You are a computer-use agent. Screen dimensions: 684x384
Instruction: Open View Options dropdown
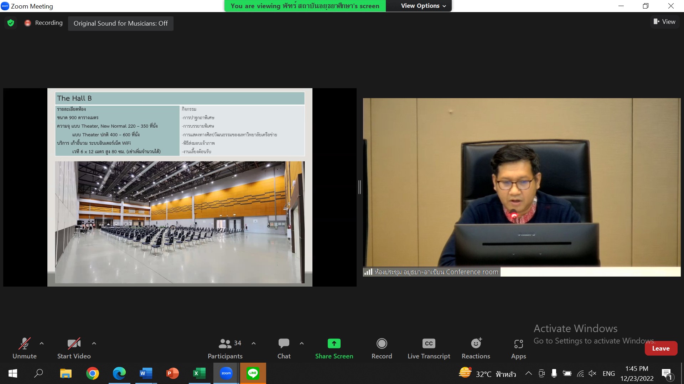click(423, 6)
